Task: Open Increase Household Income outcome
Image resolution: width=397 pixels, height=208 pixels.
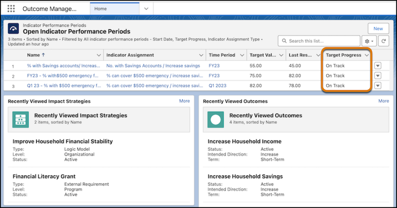Action: (245, 141)
